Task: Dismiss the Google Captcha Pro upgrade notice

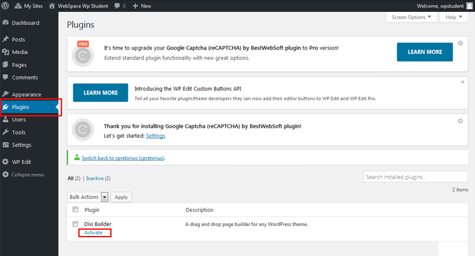Action: coord(460,43)
